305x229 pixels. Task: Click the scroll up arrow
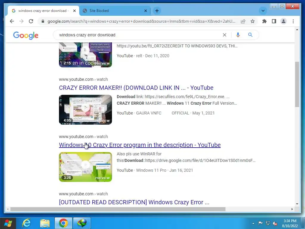tap(297, 30)
